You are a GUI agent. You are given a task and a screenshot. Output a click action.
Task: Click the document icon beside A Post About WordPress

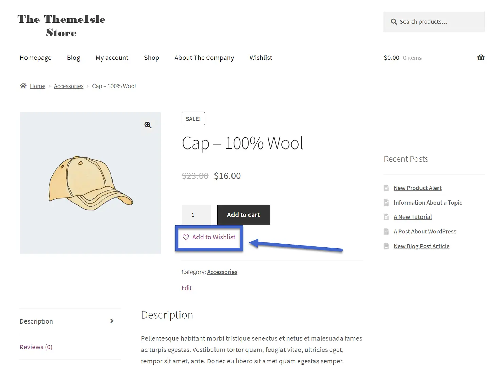[x=386, y=231]
